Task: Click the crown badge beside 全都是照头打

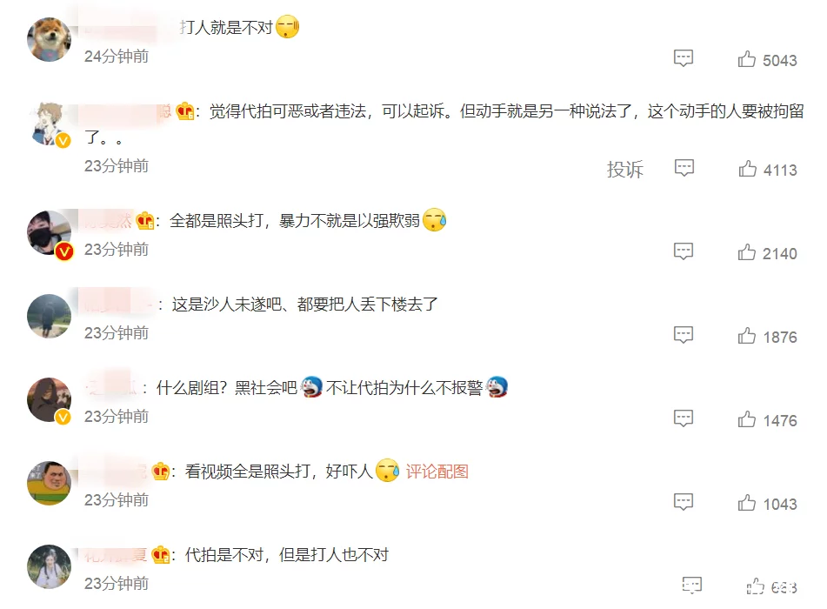Action: coord(145,221)
